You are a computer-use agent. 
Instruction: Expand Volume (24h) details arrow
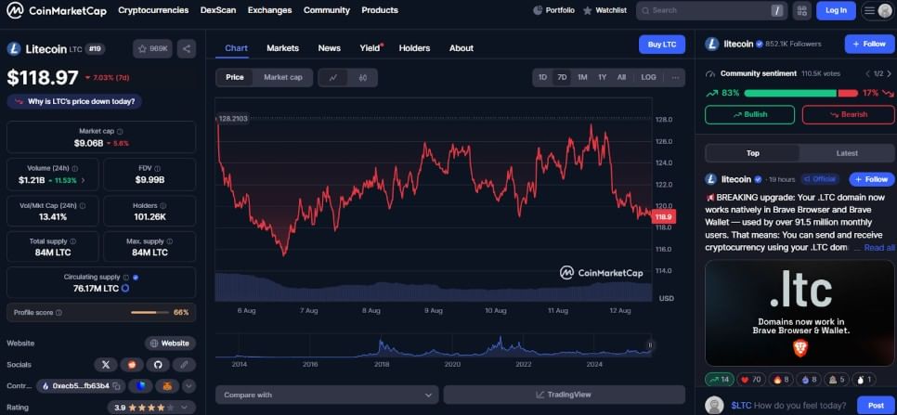(84, 180)
